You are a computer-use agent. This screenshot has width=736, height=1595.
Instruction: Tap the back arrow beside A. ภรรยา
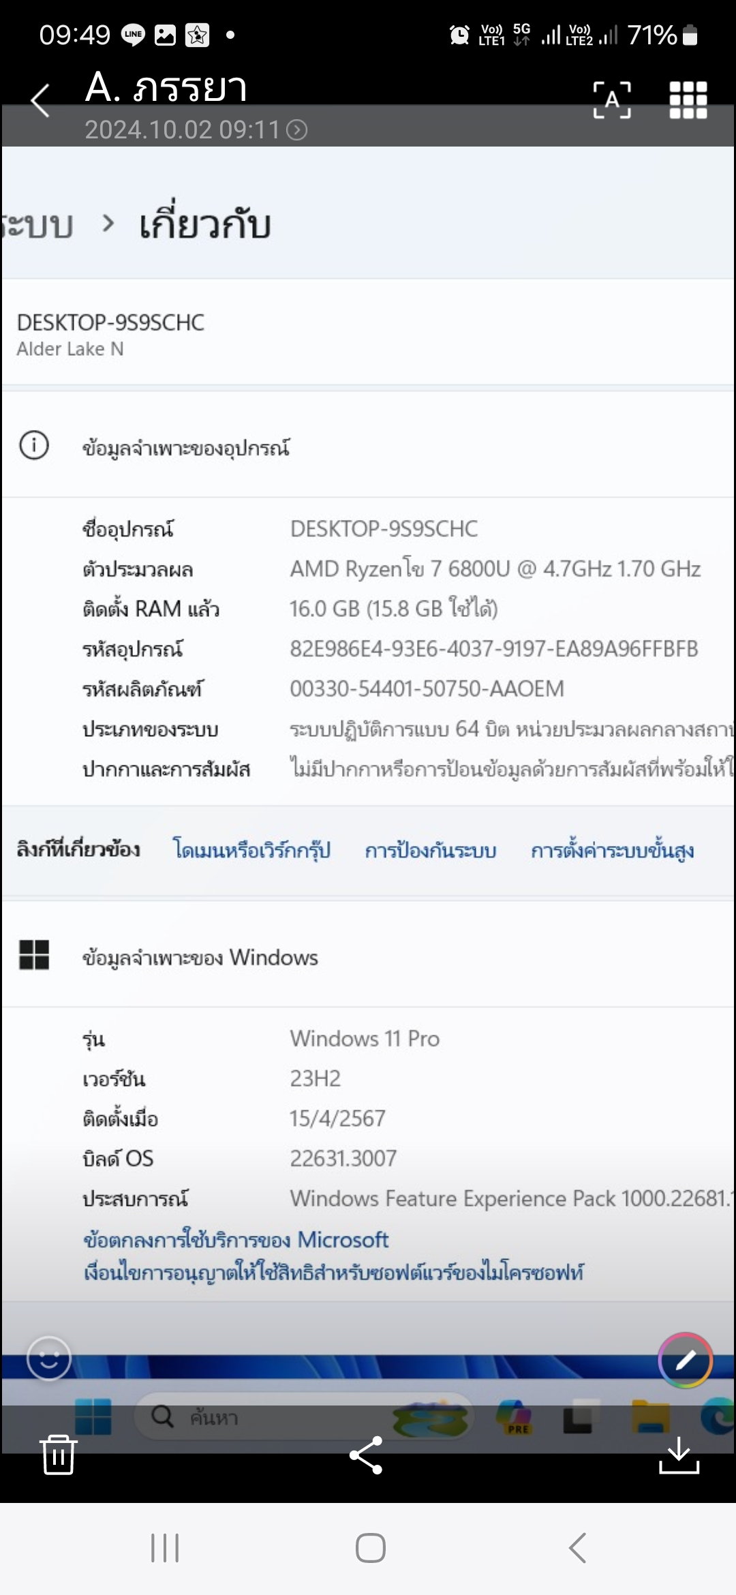(x=40, y=101)
